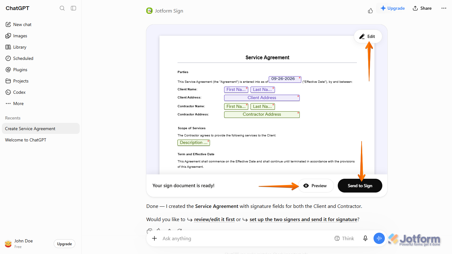Click the 09-26-2026 effective date field
The width and height of the screenshot is (452, 254).
pos(285,79)
